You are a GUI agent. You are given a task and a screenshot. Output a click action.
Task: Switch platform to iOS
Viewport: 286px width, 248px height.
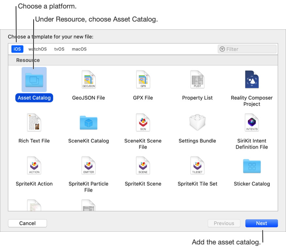pos(17,49)
